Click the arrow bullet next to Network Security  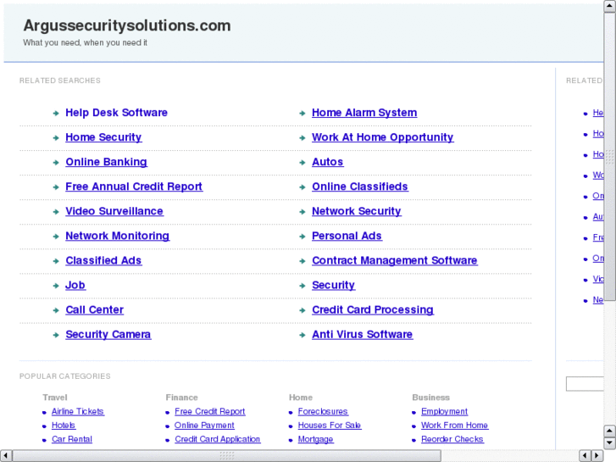tap(302, 211)
